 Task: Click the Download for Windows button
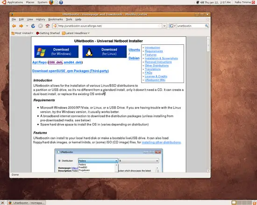click(56, 52)
